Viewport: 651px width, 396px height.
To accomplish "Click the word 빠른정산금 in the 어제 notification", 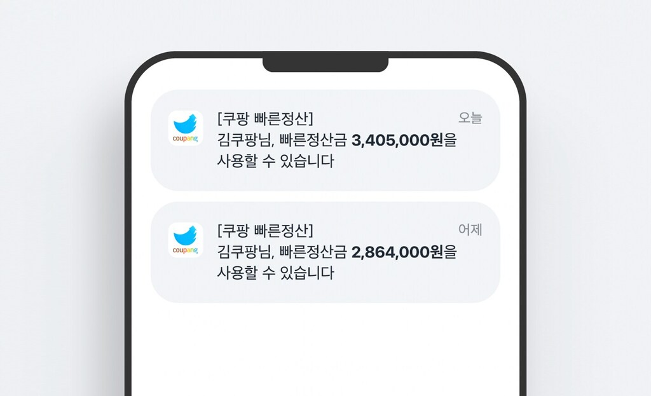I will click(313, 252).
